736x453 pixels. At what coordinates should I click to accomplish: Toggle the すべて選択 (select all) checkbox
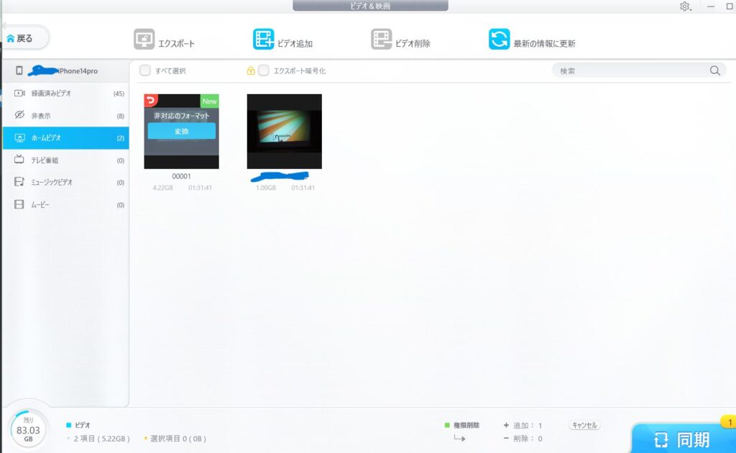[145, 70]
